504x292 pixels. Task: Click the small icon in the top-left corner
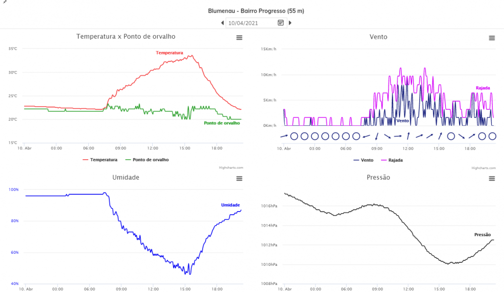coord(4,3)
